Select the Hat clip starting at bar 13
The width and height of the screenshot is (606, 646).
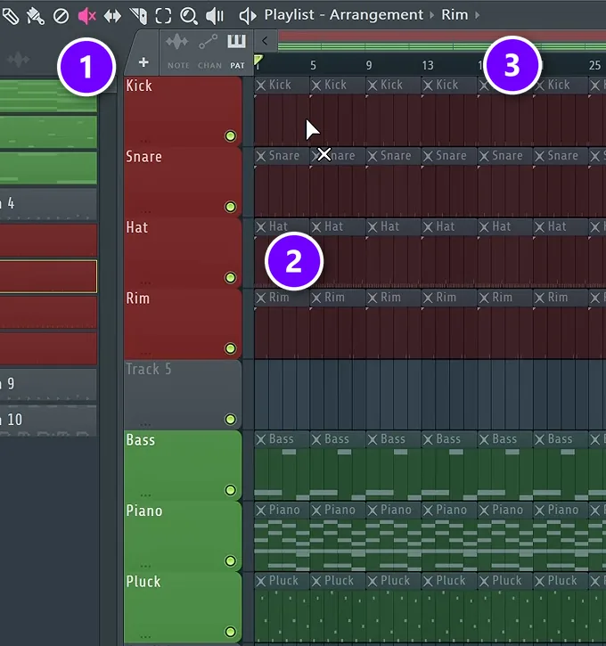pyautogui.click(x=449, y=253)
